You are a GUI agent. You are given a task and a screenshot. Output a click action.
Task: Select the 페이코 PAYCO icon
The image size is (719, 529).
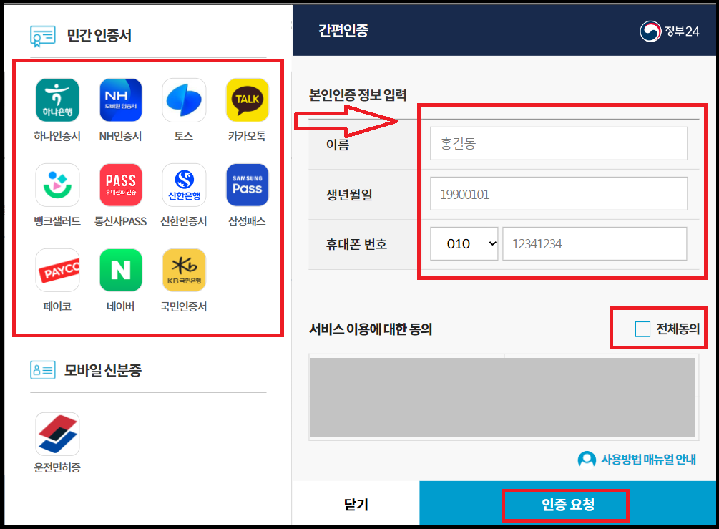click(57, 271)
